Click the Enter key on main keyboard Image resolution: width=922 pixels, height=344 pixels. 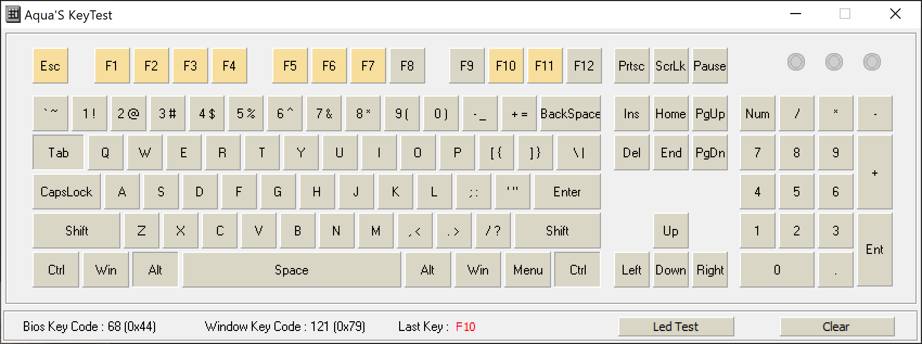click(x=567, y=192)
